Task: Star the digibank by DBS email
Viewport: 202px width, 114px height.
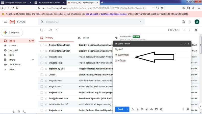Action: click(x=46, y=69)
